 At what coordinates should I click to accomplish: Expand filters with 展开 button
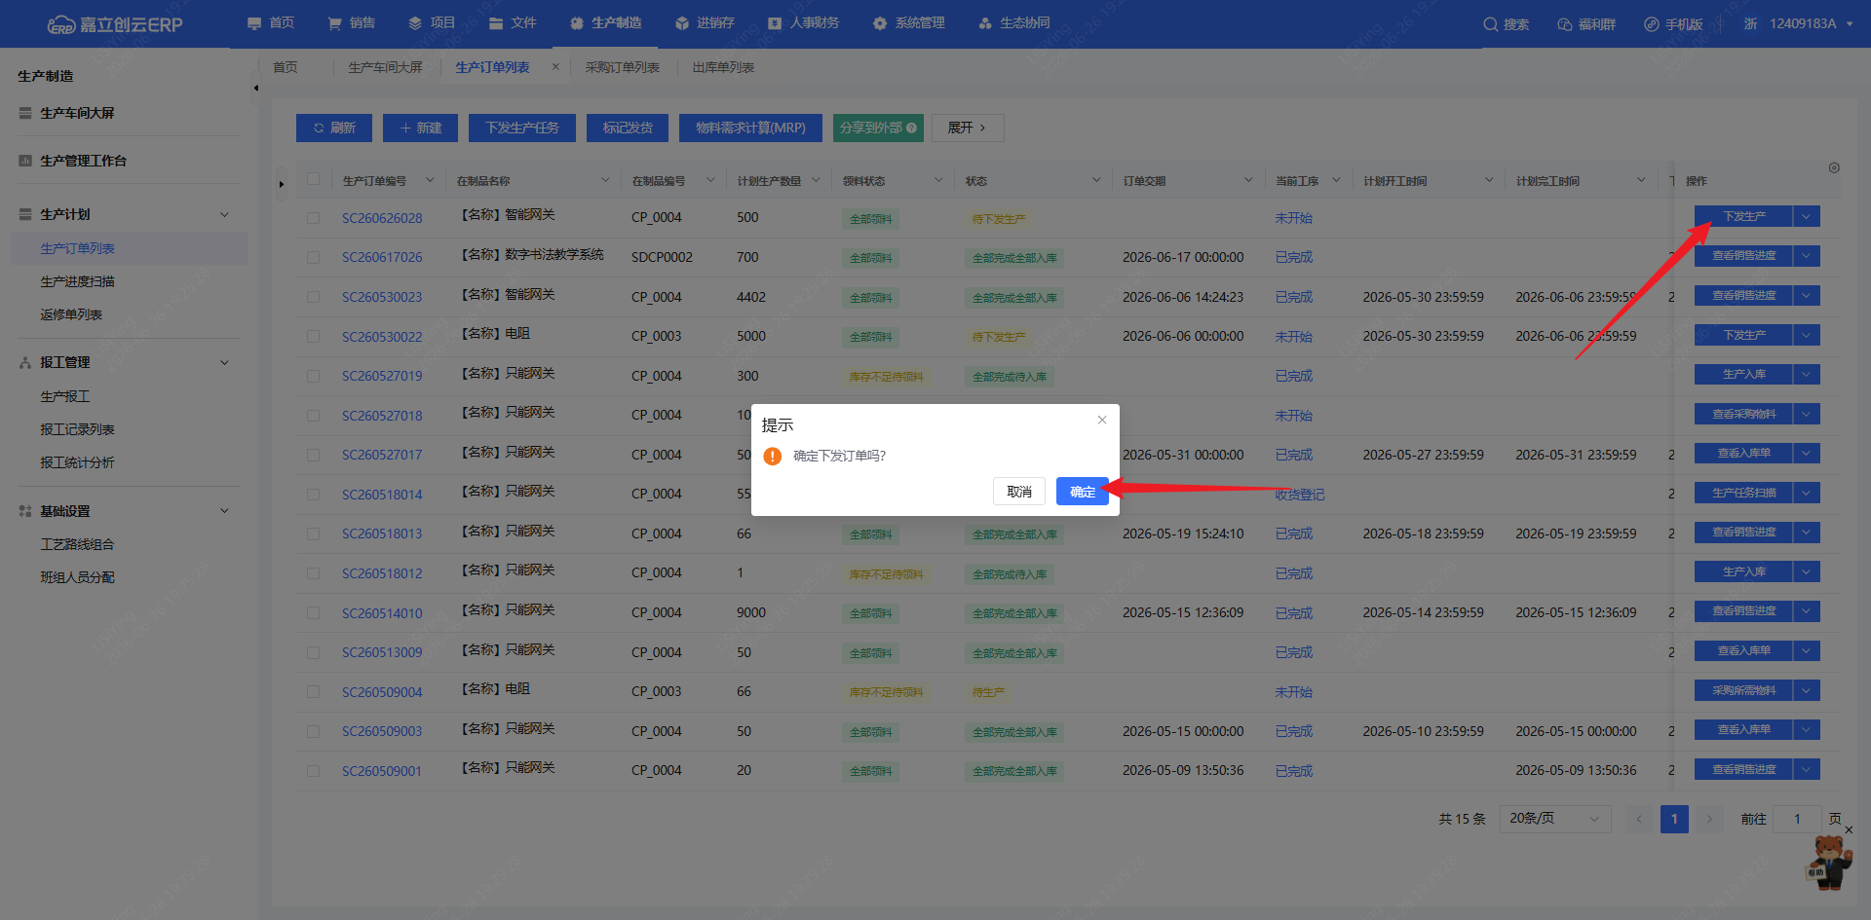[968, 128]
